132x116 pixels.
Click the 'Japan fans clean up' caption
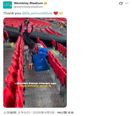(x=35, y=83)
